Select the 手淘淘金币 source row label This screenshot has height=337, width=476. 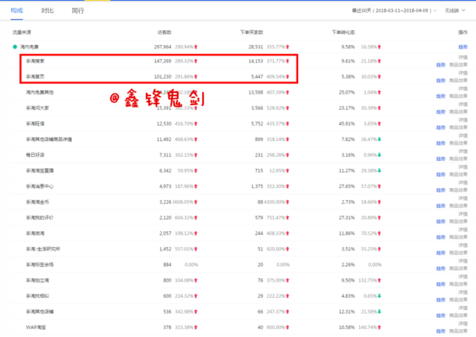[37, 202]
